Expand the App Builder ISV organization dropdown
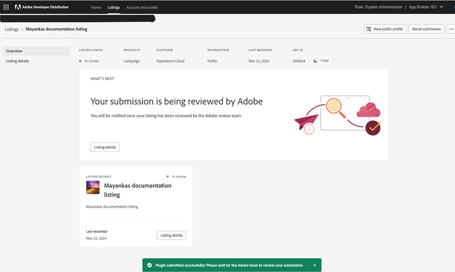This screenshot has height=272, width=455. coord(426,7)
